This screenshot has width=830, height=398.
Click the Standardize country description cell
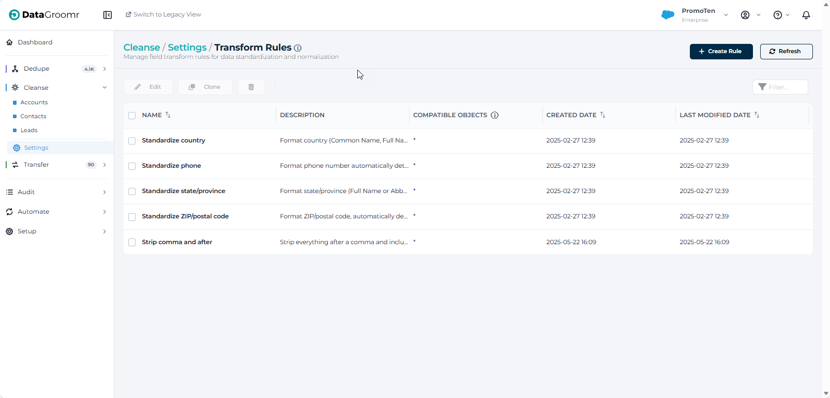pos(344,140)
